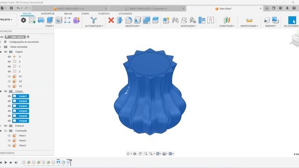Show the XY origin plane
Viewport: 299px width, 168px height.
pyautogui.click(x=9, y=77)
